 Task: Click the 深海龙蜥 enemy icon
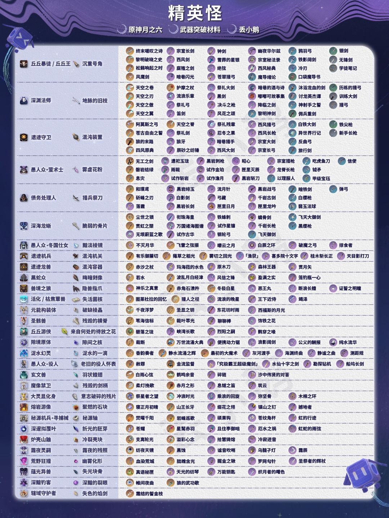coord(24,226)
